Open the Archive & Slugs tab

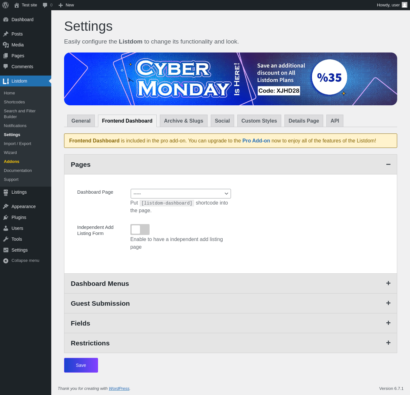pos(184,121)
